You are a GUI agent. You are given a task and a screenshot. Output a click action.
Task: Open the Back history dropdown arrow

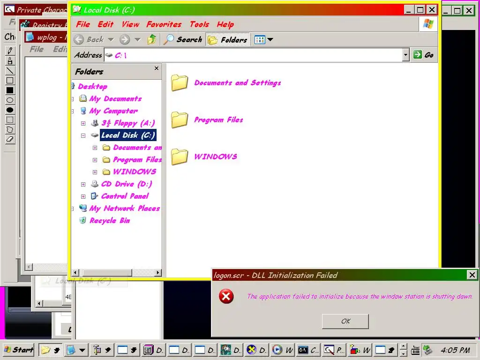[x=111, y=39]
